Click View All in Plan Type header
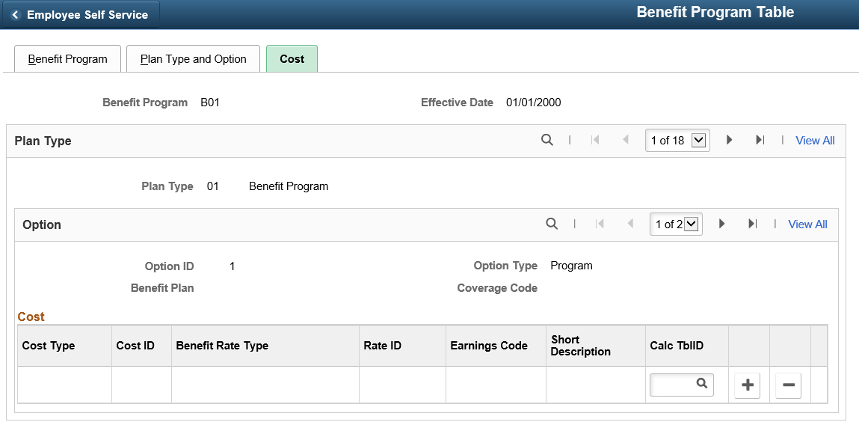The width and height of the screenshot is (859, 428). (x=815, y=140)
